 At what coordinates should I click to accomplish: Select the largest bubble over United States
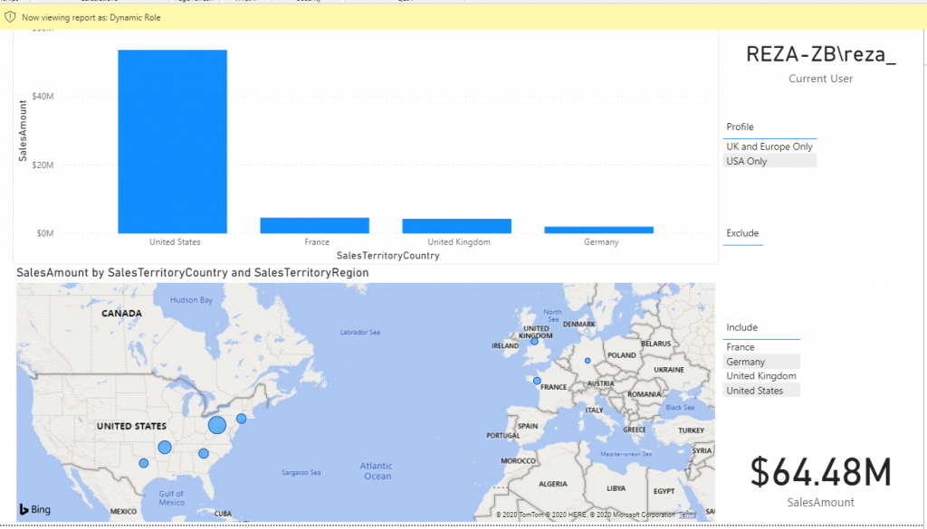pos(217,425)
